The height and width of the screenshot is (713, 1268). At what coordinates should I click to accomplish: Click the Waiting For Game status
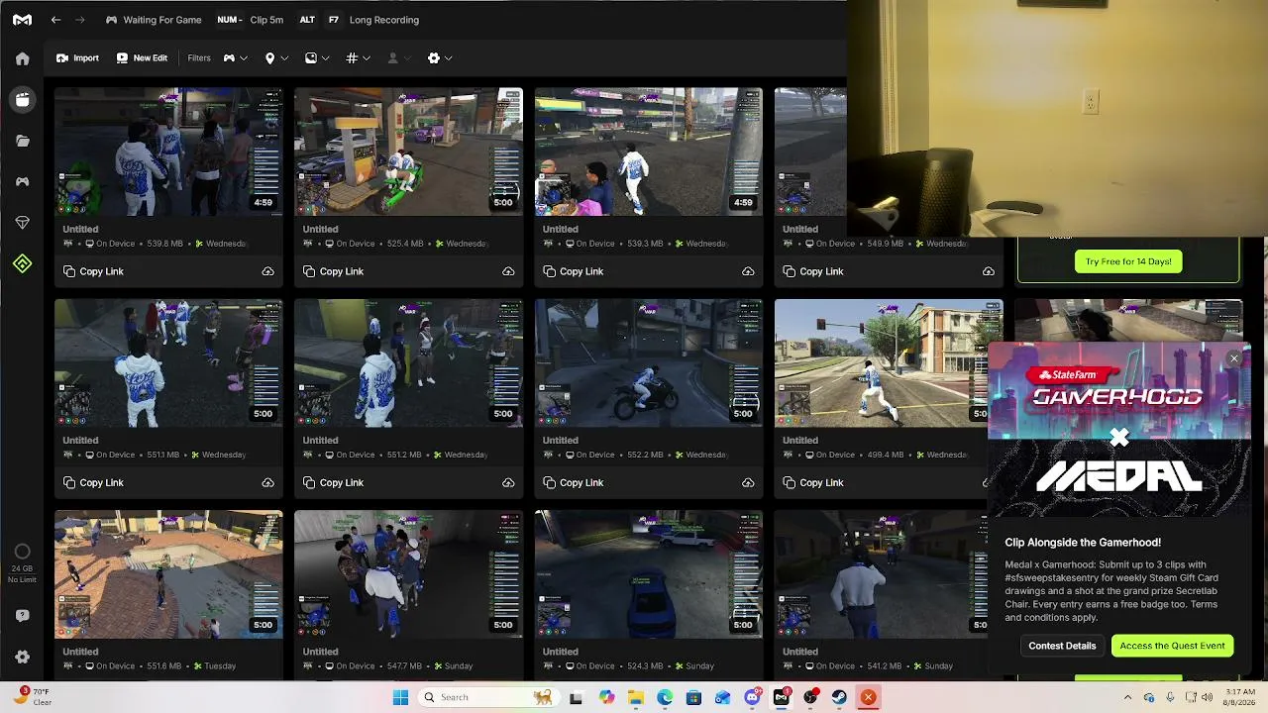point(154,20)
